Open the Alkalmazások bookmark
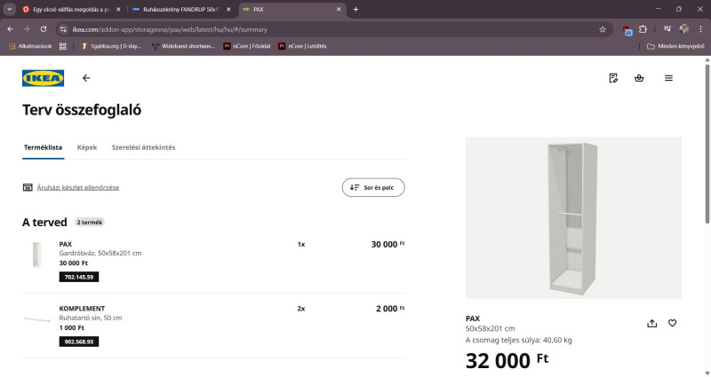Viewport: 711px width, 377px height. [30, 46]
